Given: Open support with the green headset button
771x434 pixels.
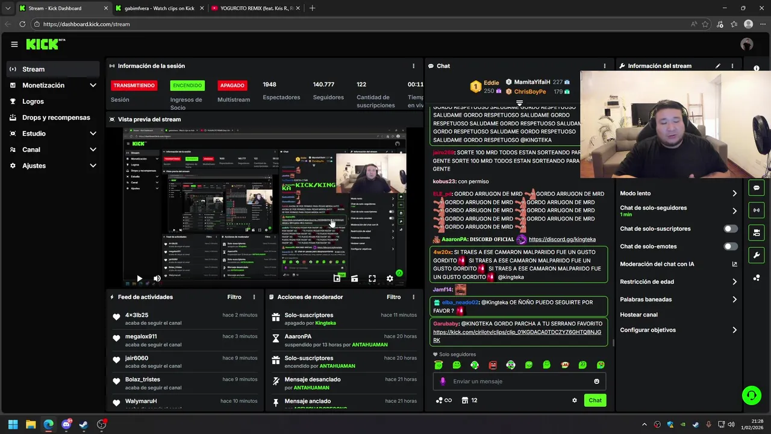Looking at the screenshot, I should pyautogui.click(x=752, y=395).
